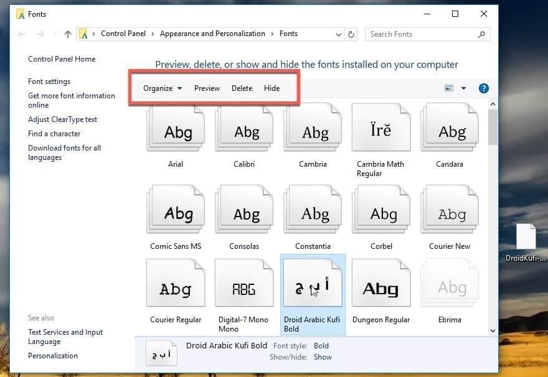
Task: Expand the address bar history dropdown
Action: tap(339, 34)
